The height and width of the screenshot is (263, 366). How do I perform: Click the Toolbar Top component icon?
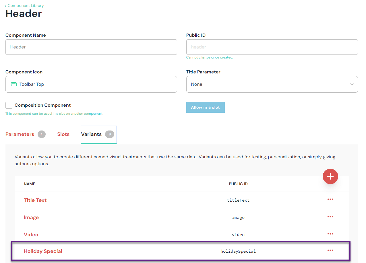click(14, 84)
